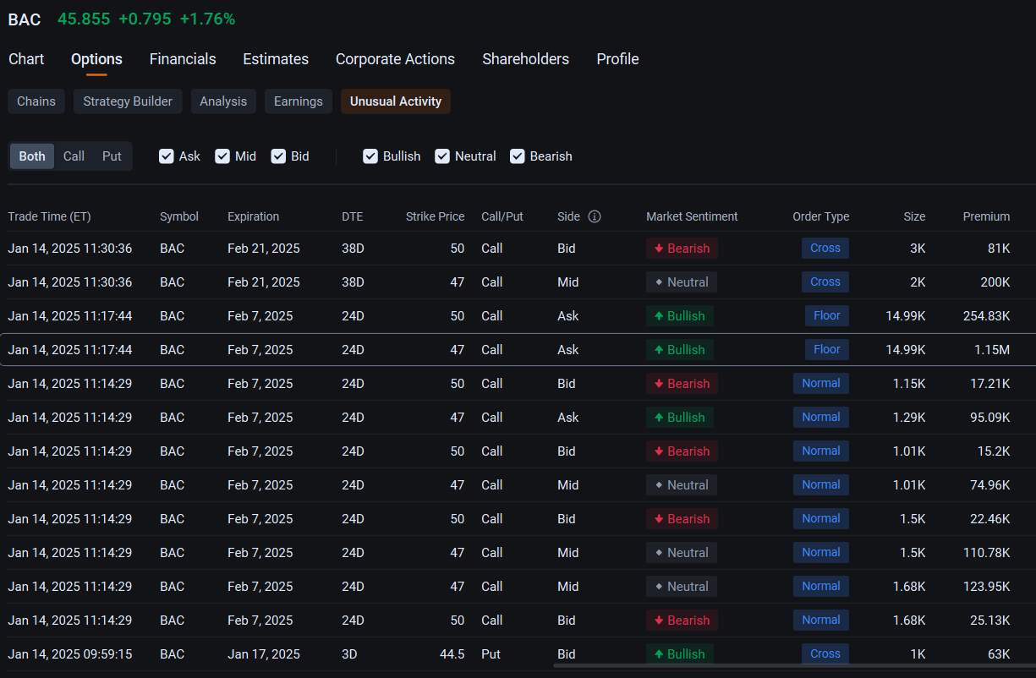This screenshot has height=678, width=1036.
Task: Click the 2K size value
Action: (918, 282)
